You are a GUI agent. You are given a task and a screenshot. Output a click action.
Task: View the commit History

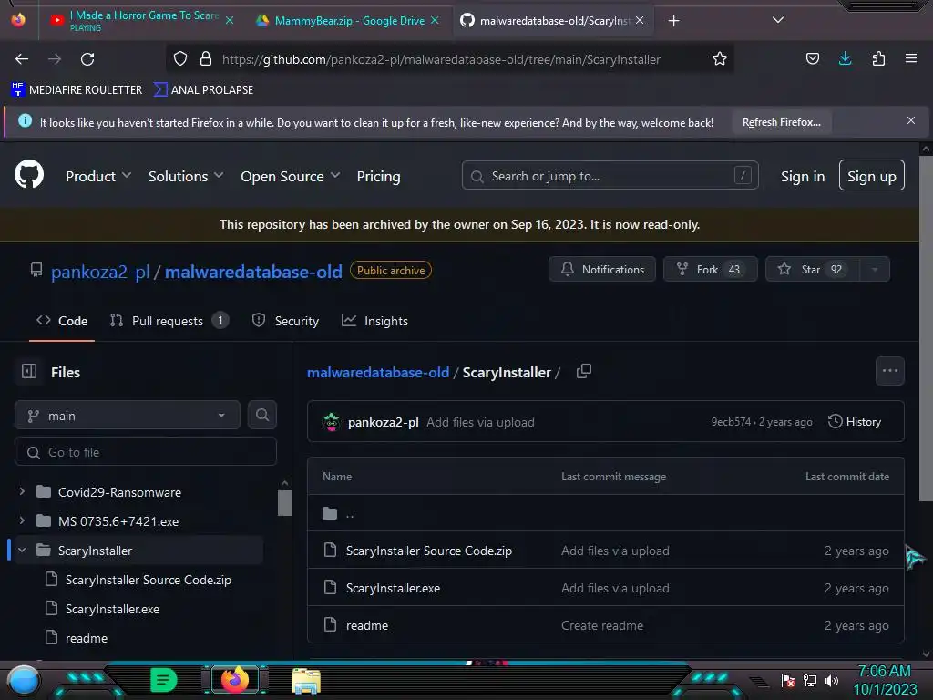[855, 421]
